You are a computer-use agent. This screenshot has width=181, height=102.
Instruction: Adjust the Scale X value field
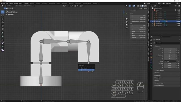tap(170, 63)
